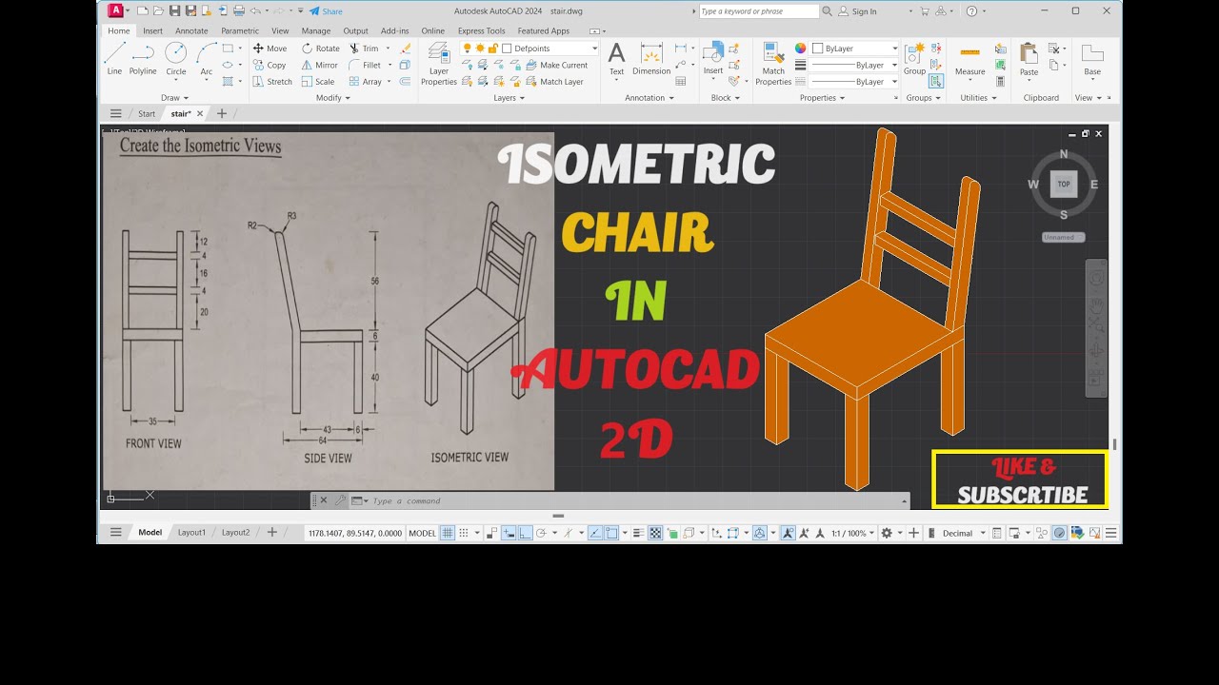
Task: Click the Trim command
Action: [x=364, y=49]
